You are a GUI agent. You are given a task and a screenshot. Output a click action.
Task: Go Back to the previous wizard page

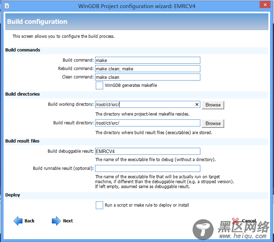[29, 221]
